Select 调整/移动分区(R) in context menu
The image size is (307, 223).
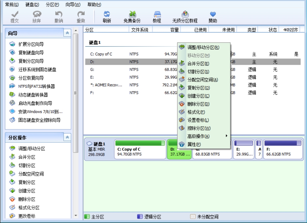pos(204,47)
